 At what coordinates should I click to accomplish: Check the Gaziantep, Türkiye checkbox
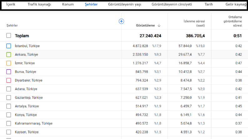(9, 98)
